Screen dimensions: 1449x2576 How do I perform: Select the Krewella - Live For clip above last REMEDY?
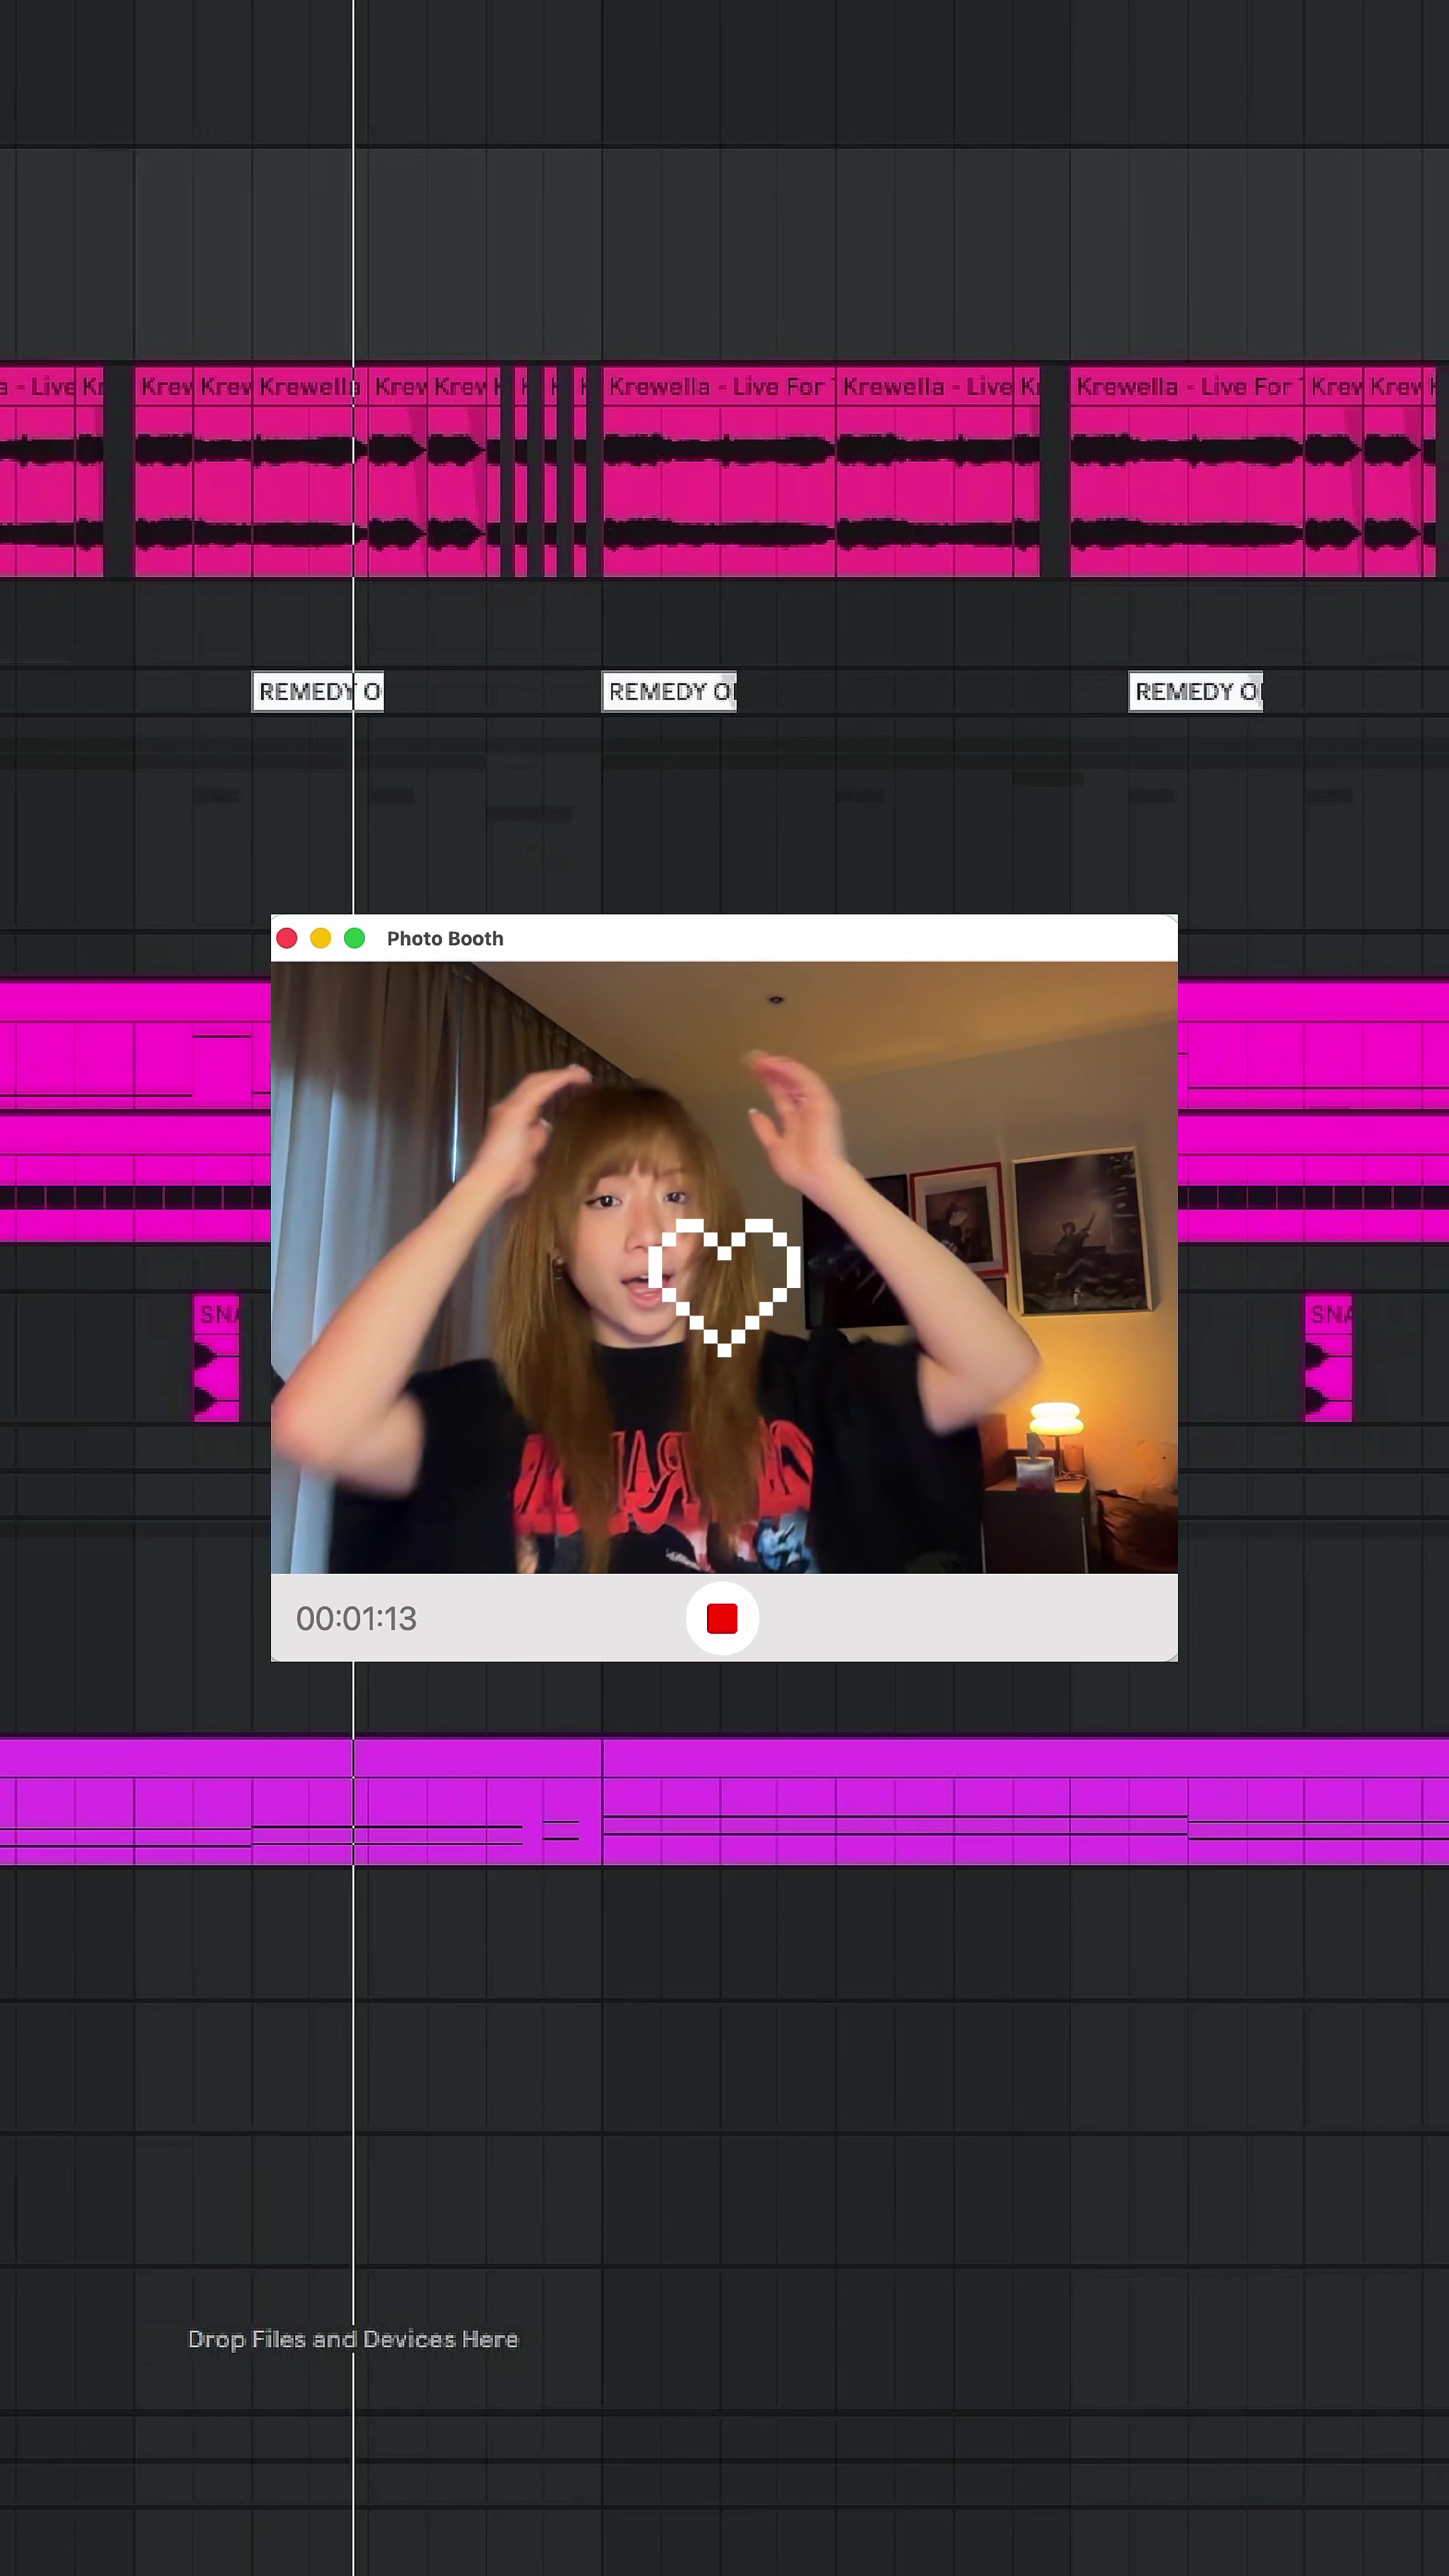point(1186,472)
